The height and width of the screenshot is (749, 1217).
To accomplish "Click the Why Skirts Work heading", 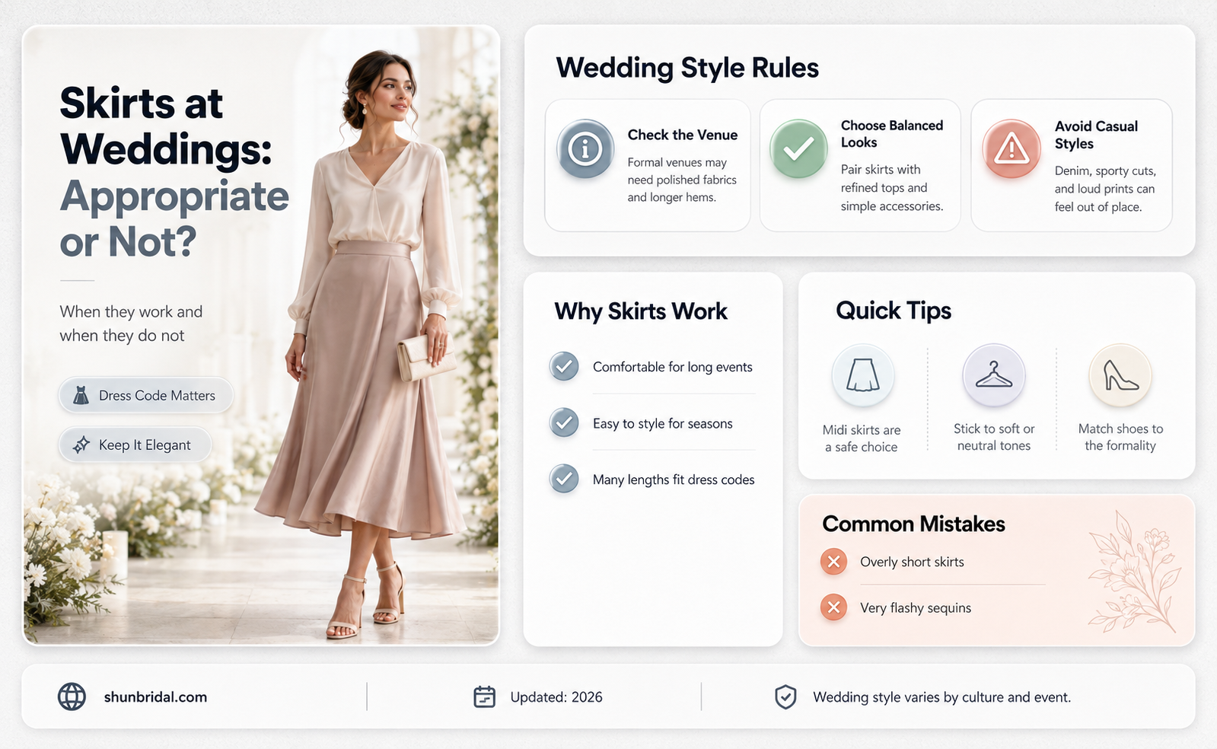I will point(641,311).
